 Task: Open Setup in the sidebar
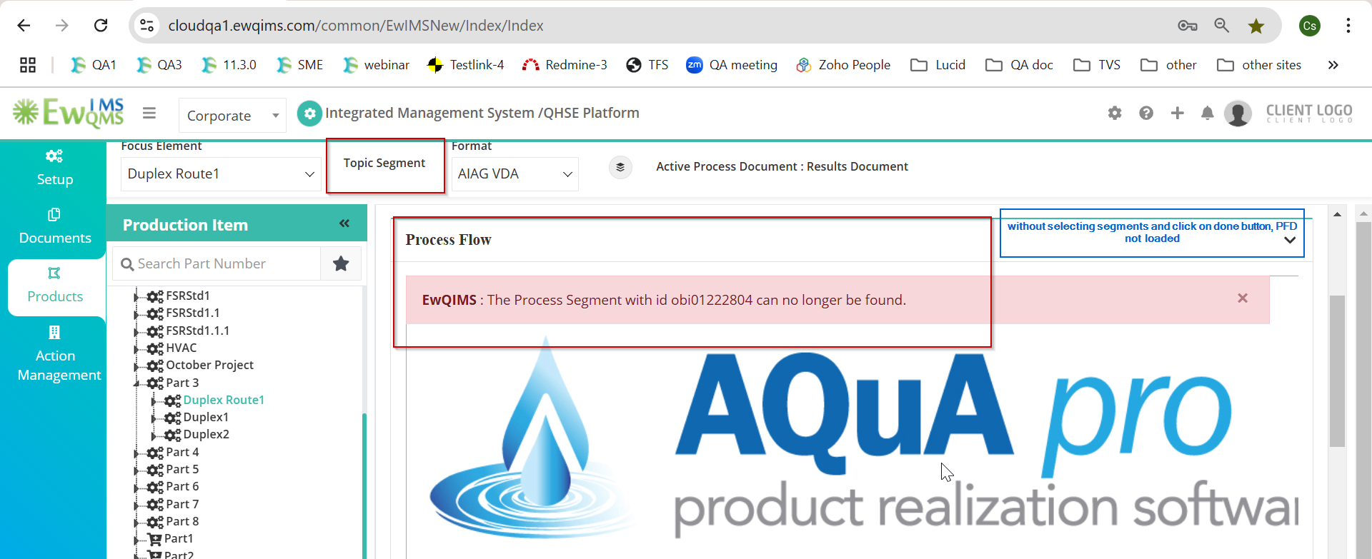(x=55, y=168)
